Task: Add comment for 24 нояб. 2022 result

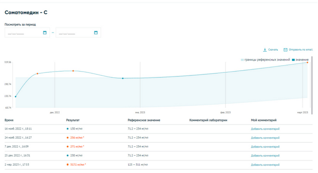Action: pos(265,138)
